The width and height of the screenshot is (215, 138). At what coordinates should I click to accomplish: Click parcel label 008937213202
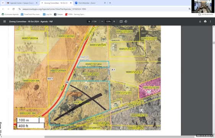pos(135,128)
